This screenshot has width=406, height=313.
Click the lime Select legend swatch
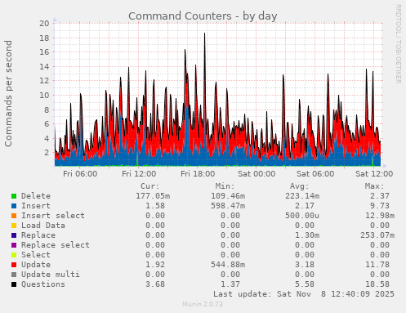click(x=14, y=255)
